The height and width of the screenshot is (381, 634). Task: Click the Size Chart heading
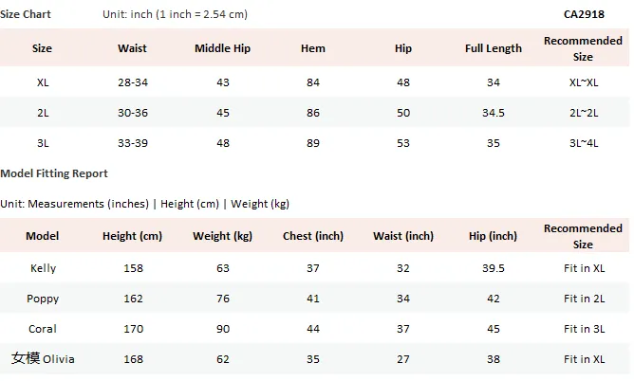point(26,14)
